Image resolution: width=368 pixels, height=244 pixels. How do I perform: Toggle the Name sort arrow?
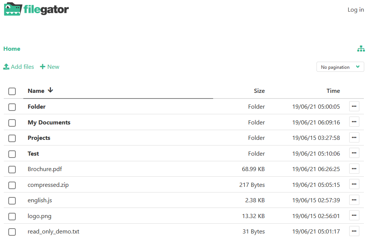50,90
